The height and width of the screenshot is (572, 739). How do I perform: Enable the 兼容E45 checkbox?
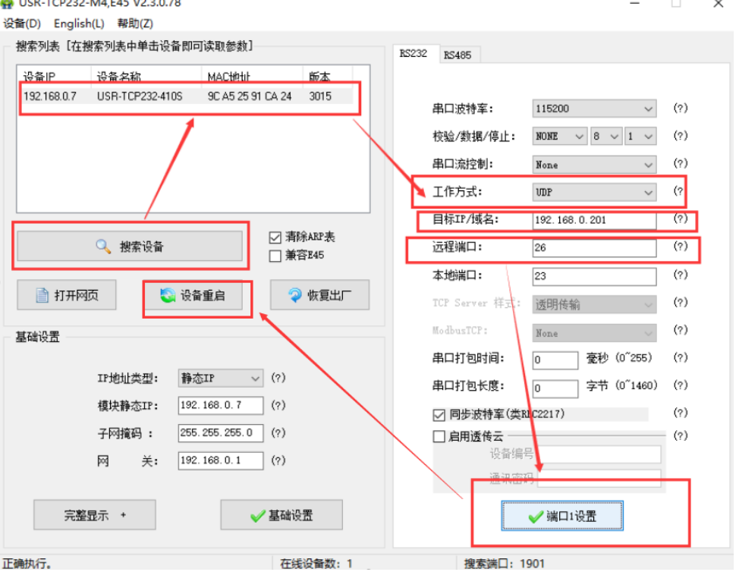275,256
